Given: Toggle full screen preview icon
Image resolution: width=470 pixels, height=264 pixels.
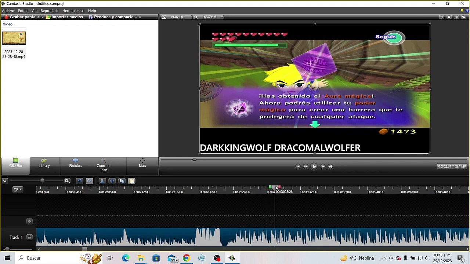Looking at the screenshot, I should (456, 17).
